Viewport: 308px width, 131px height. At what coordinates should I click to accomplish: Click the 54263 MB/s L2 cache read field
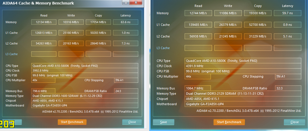point(44,43)
